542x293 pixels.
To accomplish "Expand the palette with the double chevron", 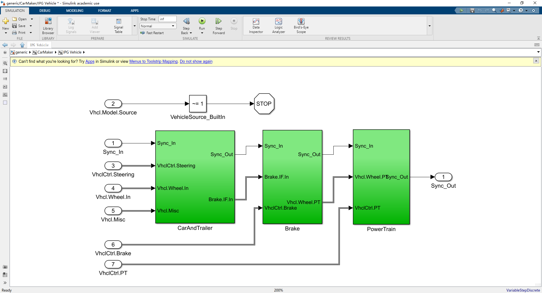I will [x=5, y=283].
